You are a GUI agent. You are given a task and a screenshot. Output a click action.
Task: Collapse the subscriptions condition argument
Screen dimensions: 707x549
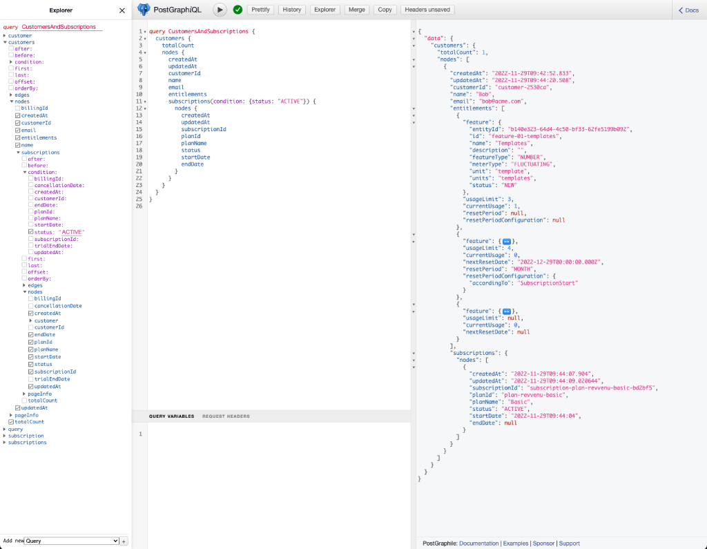pyautogui.click(x=25, y=173)
